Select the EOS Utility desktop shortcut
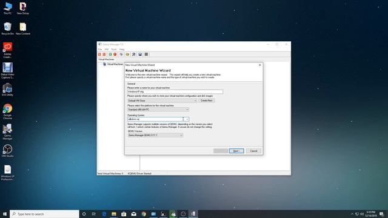Screen dimensions: 388x218 pos(7,90)
